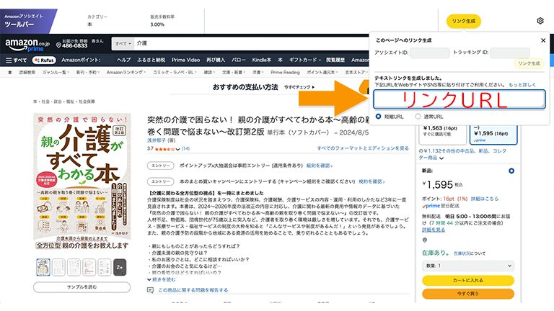Open 再び購入 nav item
554x311 pixels.
pos(216,60)
